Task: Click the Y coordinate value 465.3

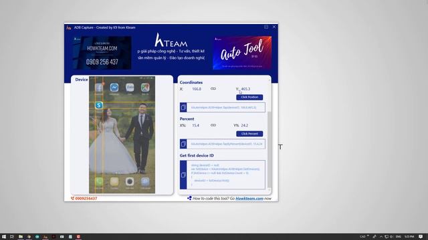Action: click(x=245, y=89)
